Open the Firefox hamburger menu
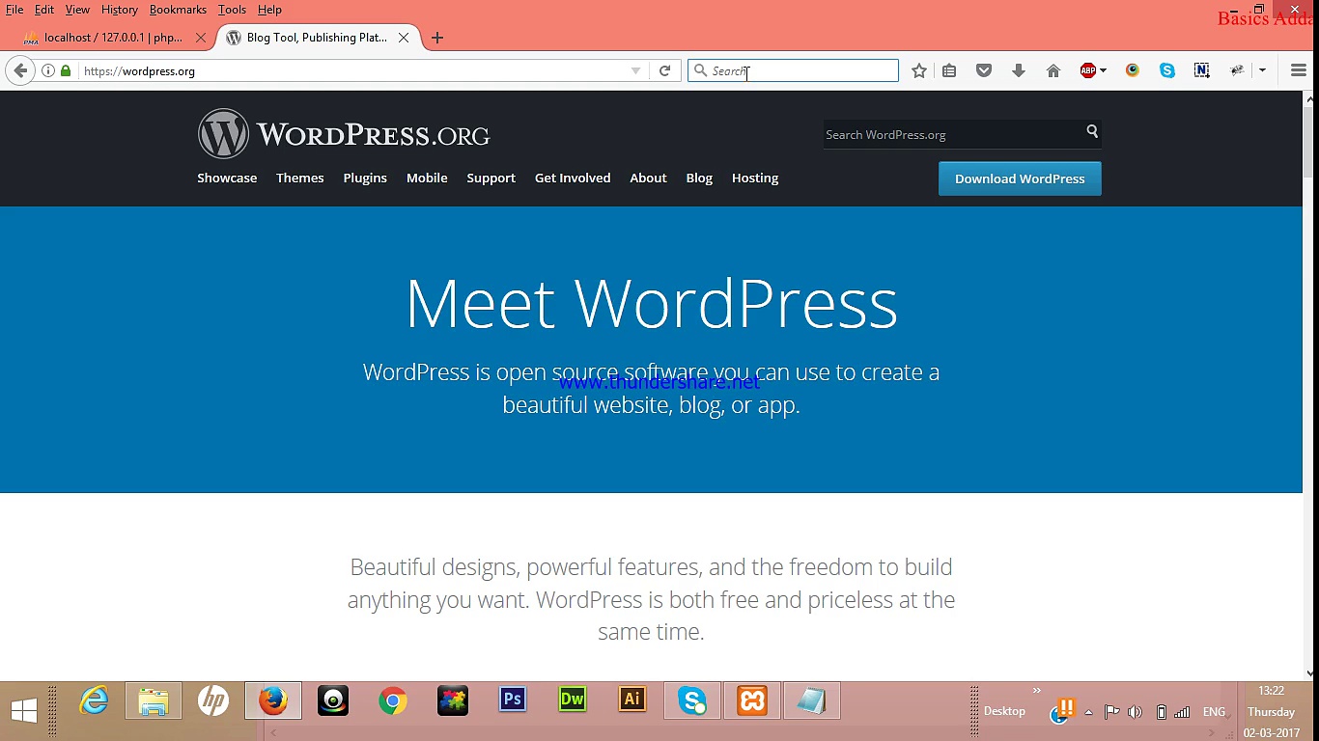Screen dimensions: 1319x741 [1299, 70]
